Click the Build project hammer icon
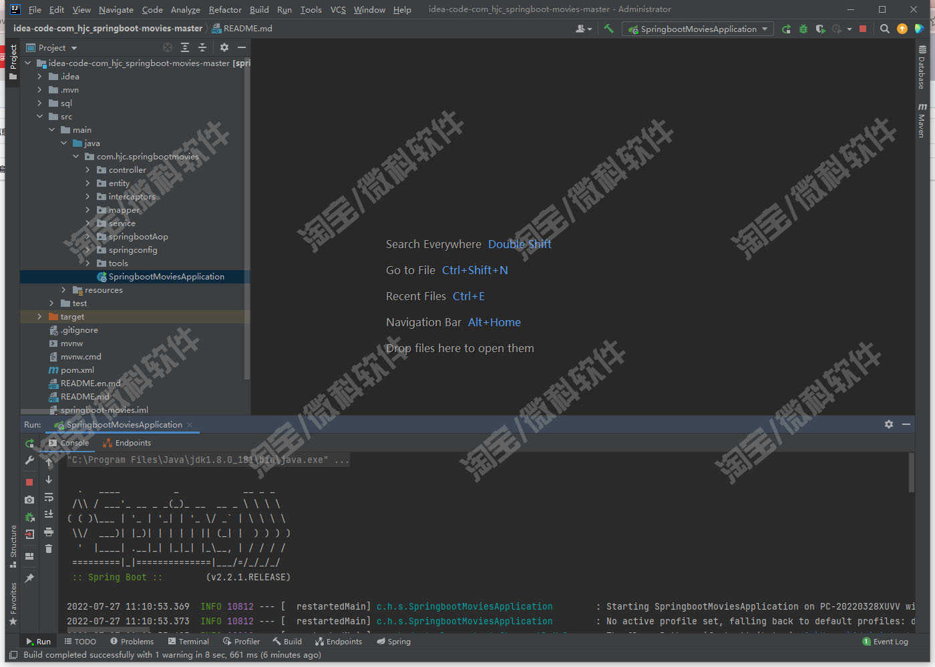Viewport: 935px width, 667px height. point(608,29)
